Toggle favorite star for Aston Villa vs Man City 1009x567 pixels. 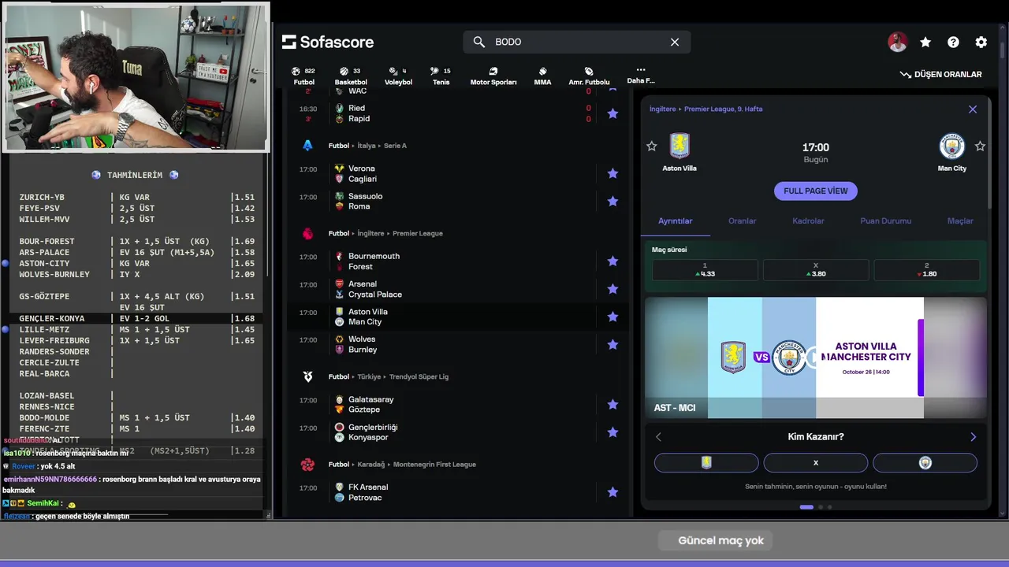[x=612, y=317]
